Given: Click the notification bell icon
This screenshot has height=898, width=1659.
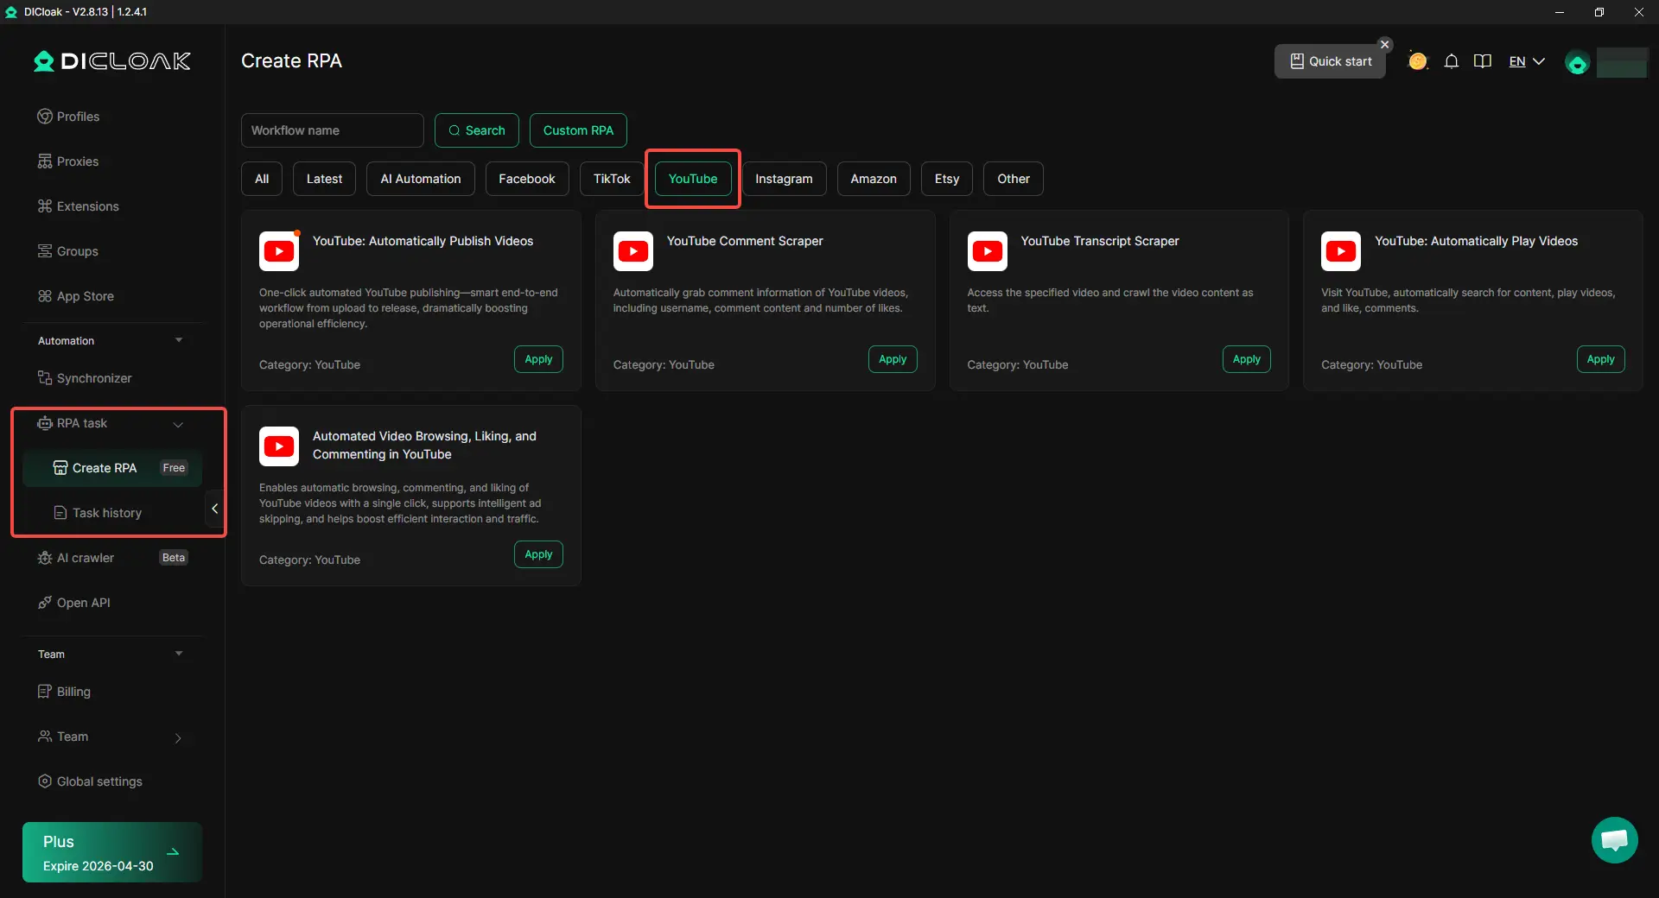Looking at the screenshot, I should 1452,61.
